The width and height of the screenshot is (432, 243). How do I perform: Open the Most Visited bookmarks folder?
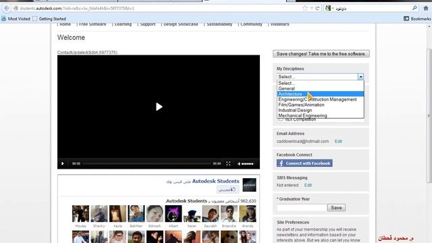tap(16, 19)
